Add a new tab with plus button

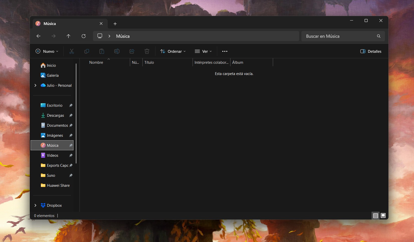point(115,24)
